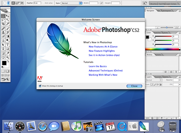Select the Zoom tool
181x133 pixels.
(x=7, y=57)
